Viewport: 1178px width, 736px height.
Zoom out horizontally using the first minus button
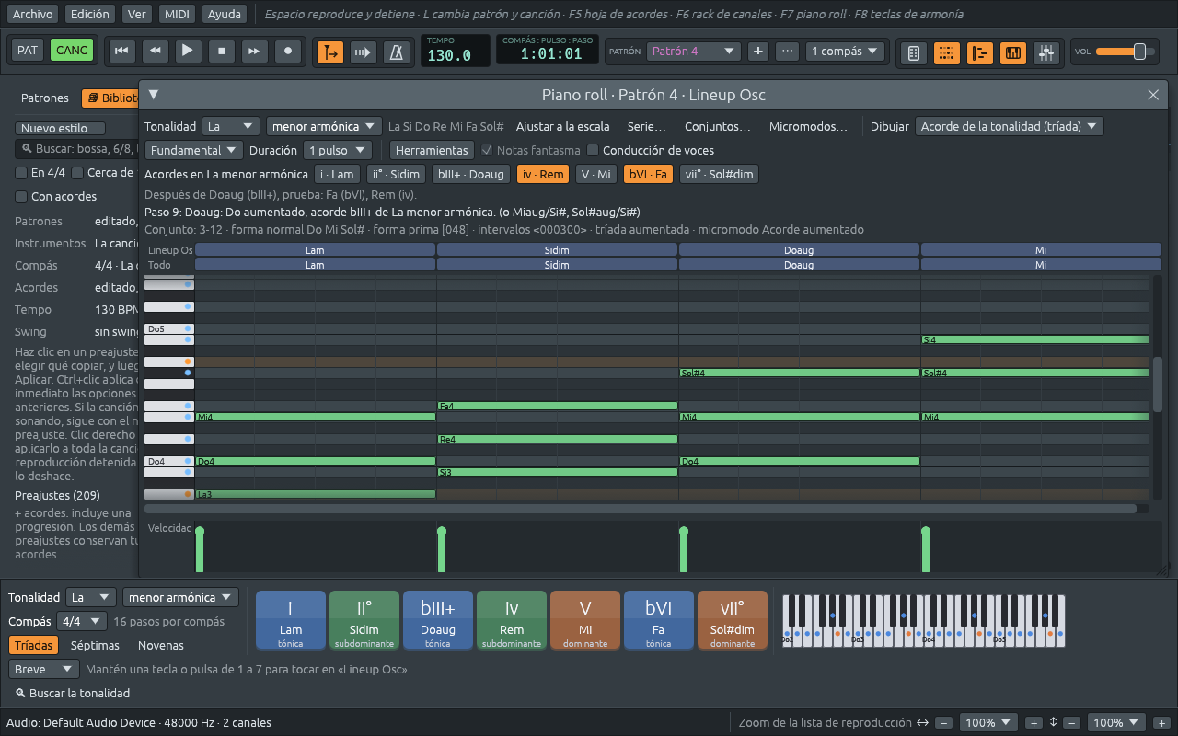click(x=944, y=723)
